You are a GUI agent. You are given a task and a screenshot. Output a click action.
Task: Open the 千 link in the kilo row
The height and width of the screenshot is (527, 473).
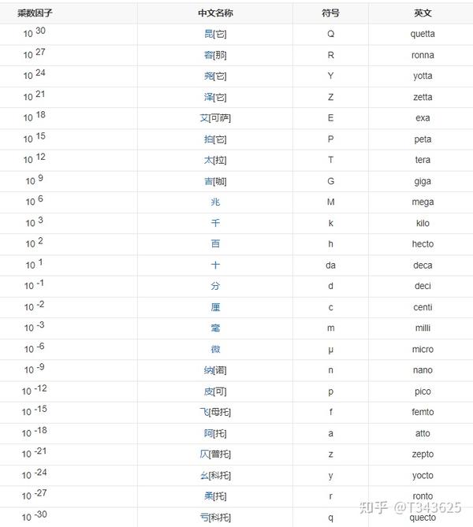[215, 224]
